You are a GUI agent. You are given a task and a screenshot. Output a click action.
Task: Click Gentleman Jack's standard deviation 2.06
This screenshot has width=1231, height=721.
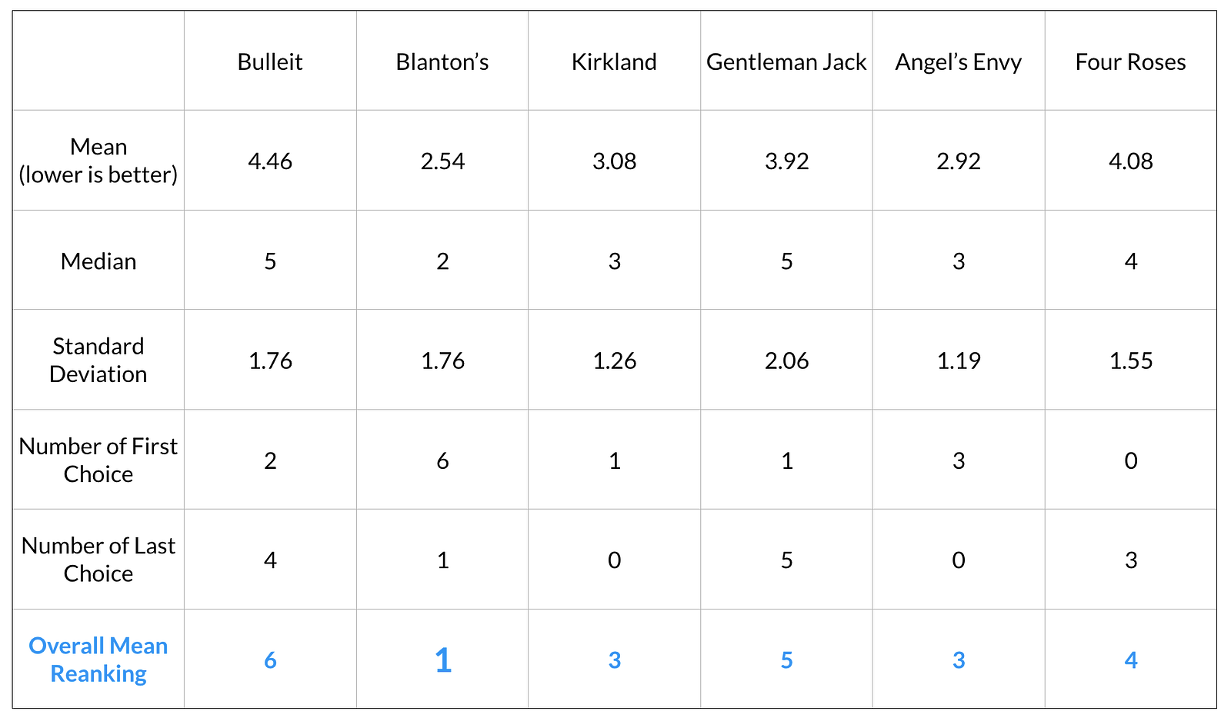(x=786, y=360)
